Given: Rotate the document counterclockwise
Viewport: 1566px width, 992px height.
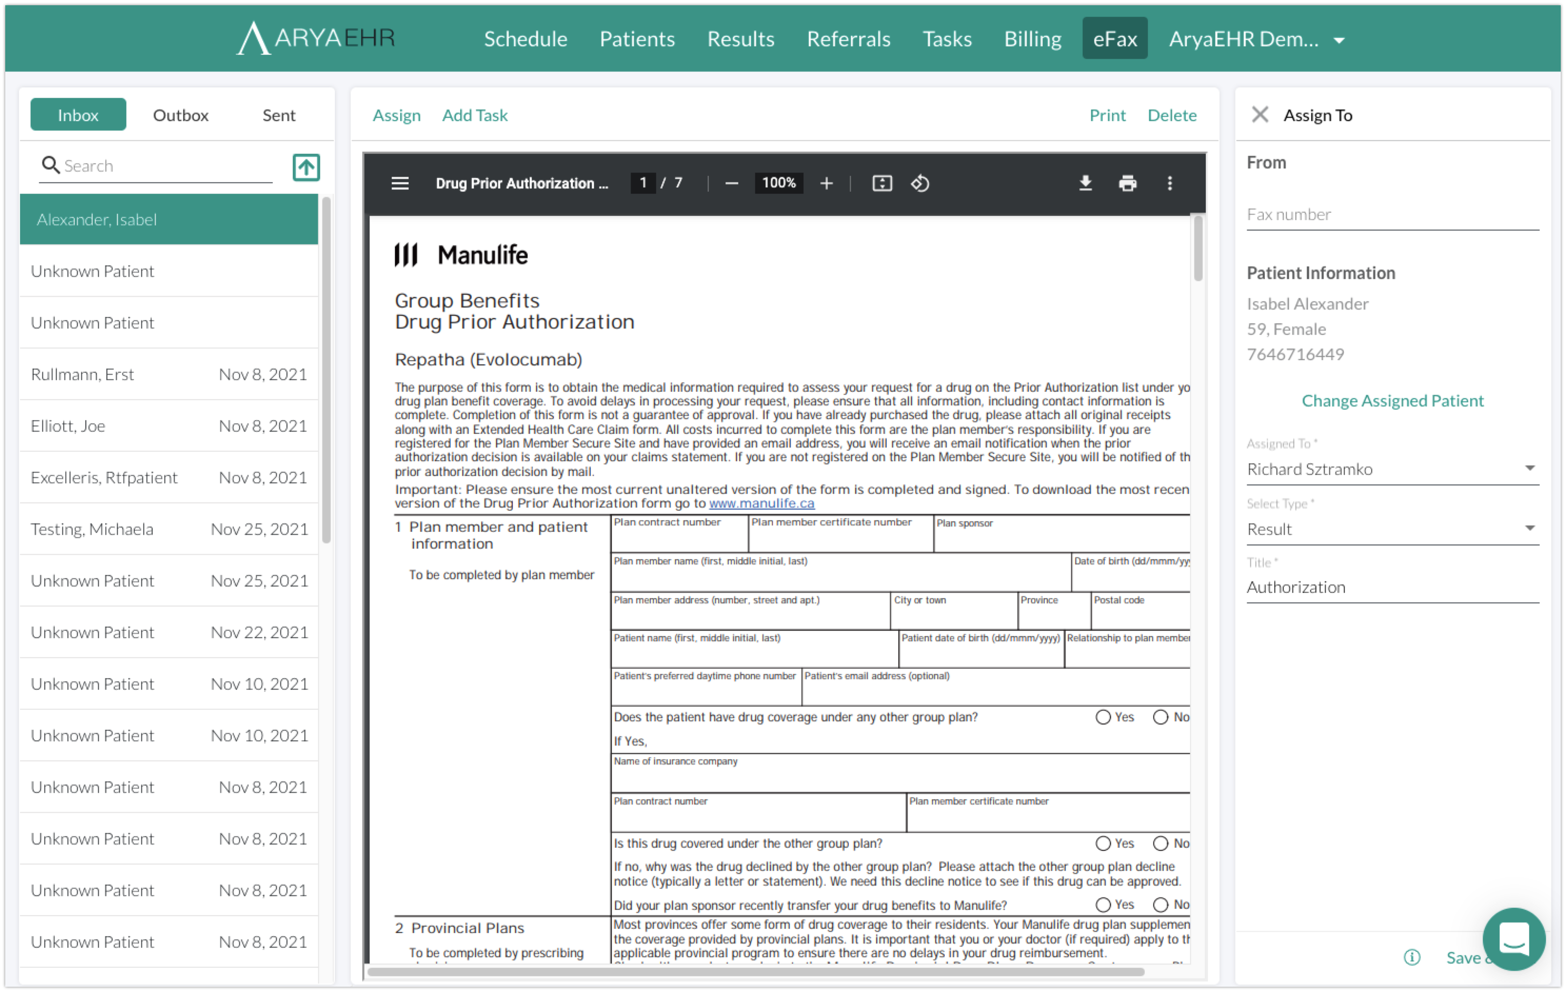Looking at the screenshot, I should [919, 183].
